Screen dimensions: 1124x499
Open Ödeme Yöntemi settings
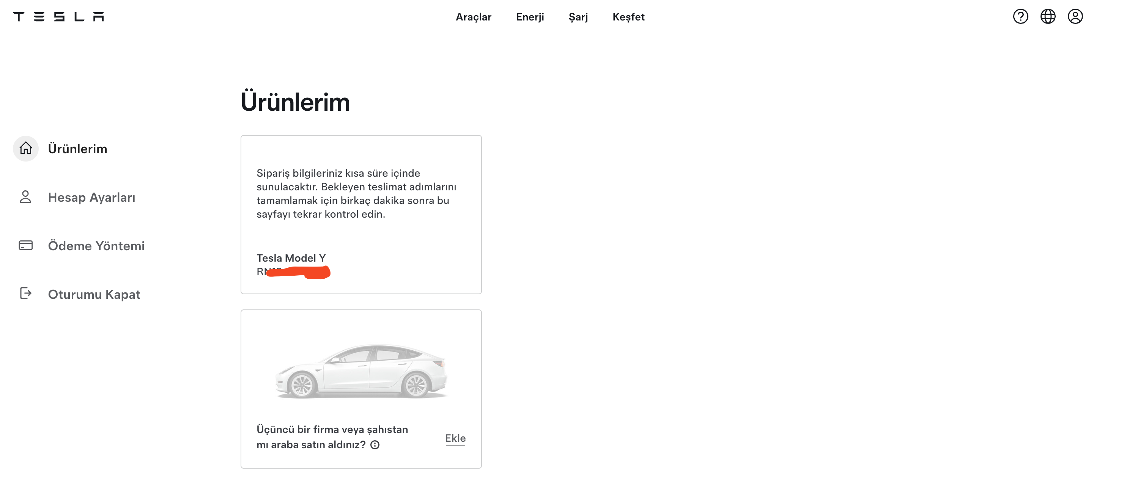click(96, 246)
